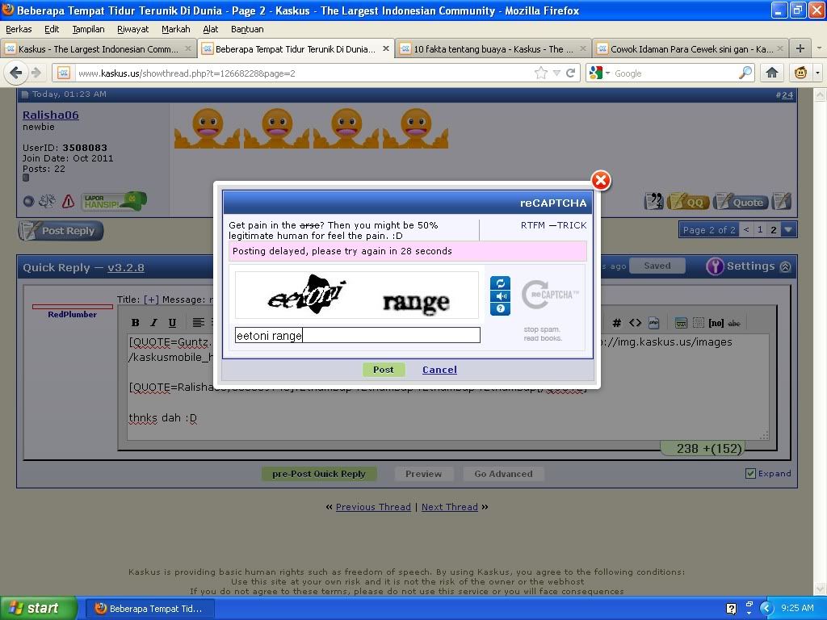Image resolution: width=827 pixels, height=620 pixels.
Task: Click the Lapor Hansip button
Action: 114,201
